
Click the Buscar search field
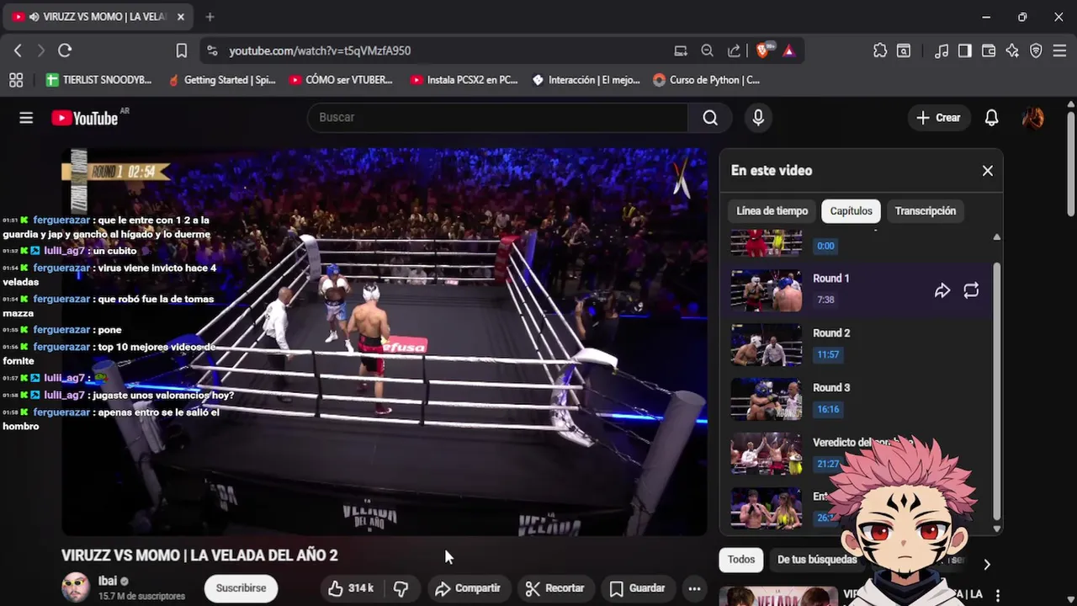[497, 118]
